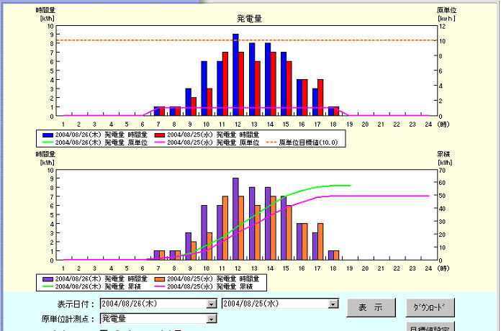Open the 目標値設定 button at bottom edge
The width and height of the screenshot is (501, 331).
point(430,327)
